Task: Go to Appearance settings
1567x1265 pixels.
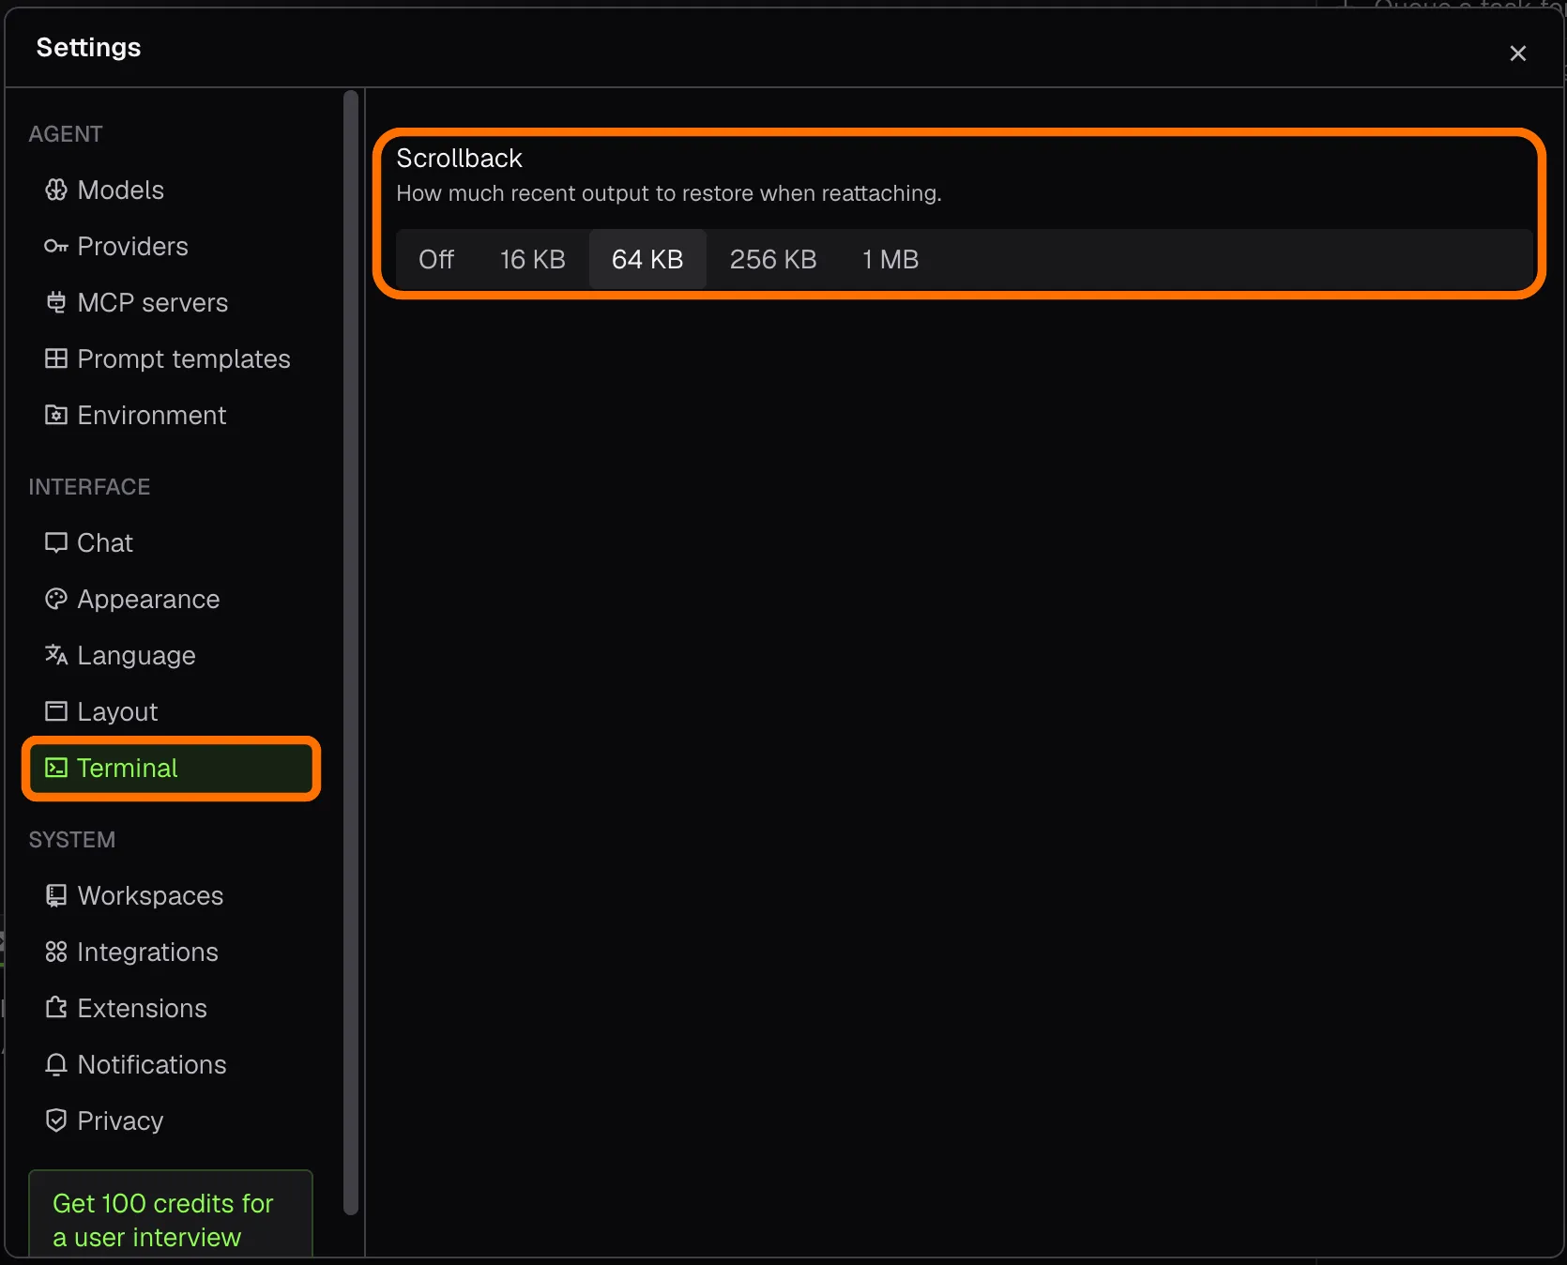Action: point(171,600)
